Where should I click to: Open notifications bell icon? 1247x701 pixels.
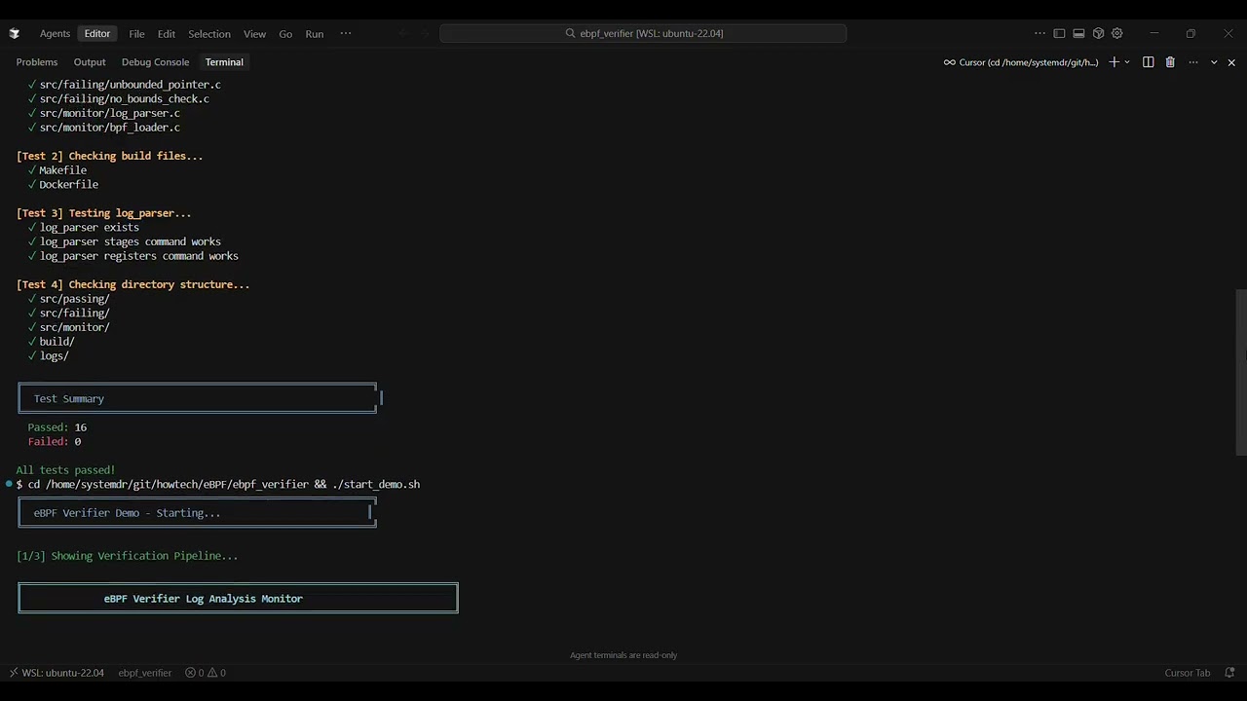tap(1229, 673)
